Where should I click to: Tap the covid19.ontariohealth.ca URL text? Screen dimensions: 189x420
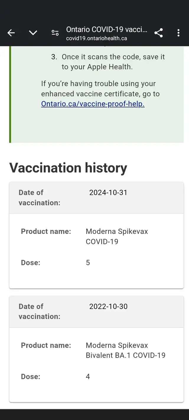coord(97,38)
